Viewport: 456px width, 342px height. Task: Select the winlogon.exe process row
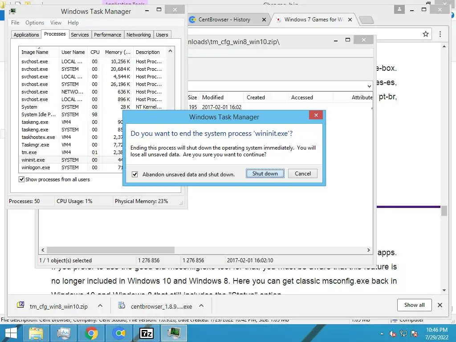click(x=71, y=167)
